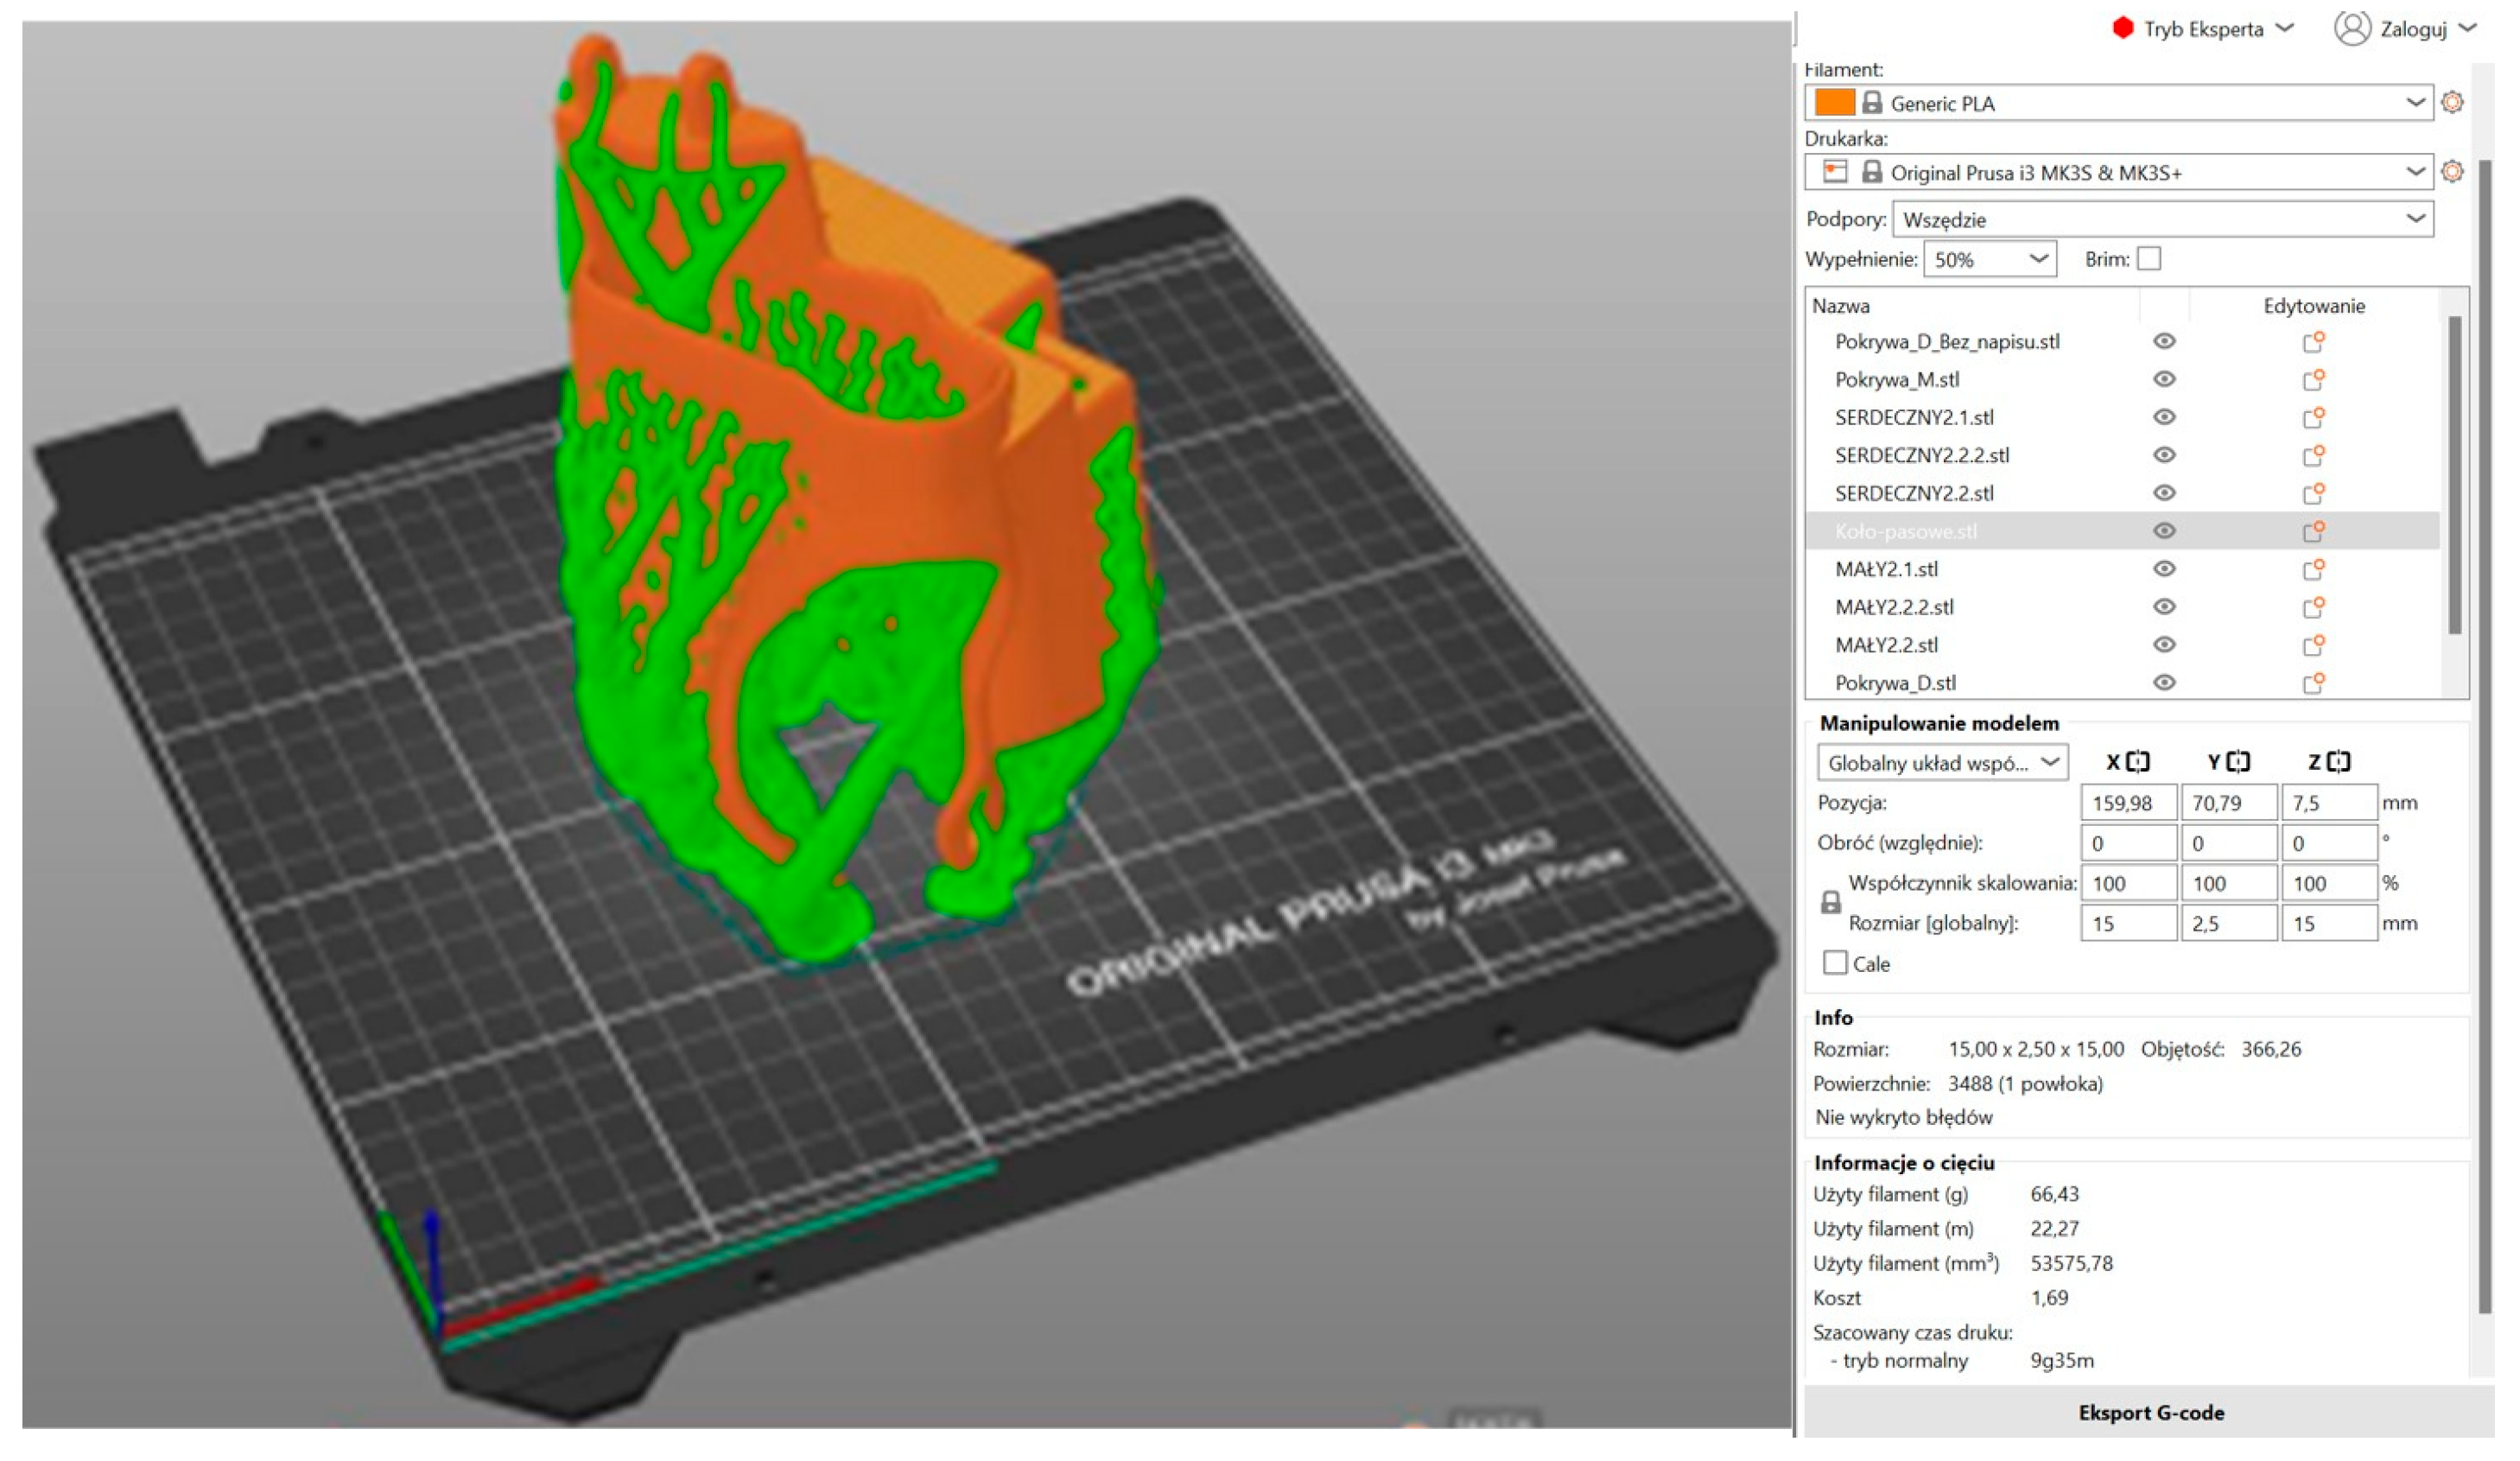This screenshot has width=2520, height=1461.
Task: Click the edit icon for SERDECZNY2.1.stl
Action: pos(2312,418)
